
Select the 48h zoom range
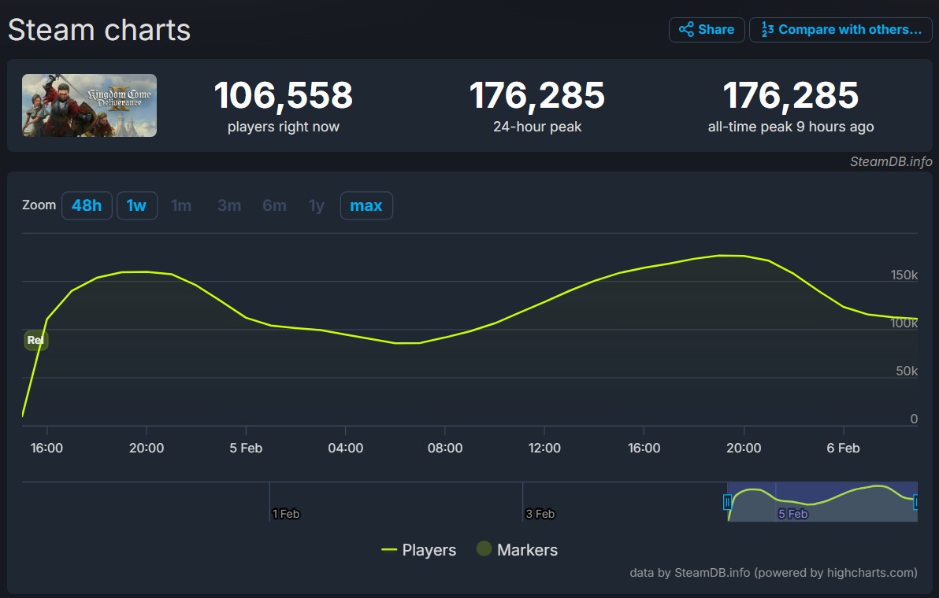(x=87, y=205)
